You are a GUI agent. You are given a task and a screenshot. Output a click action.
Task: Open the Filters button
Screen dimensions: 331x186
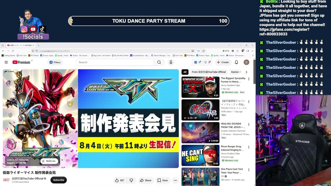point(55,62)
